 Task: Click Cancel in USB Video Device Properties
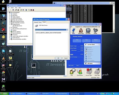click(x=66, y=58)
